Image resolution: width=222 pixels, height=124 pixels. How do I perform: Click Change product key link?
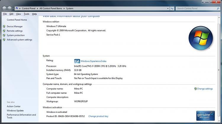[98, 116]
